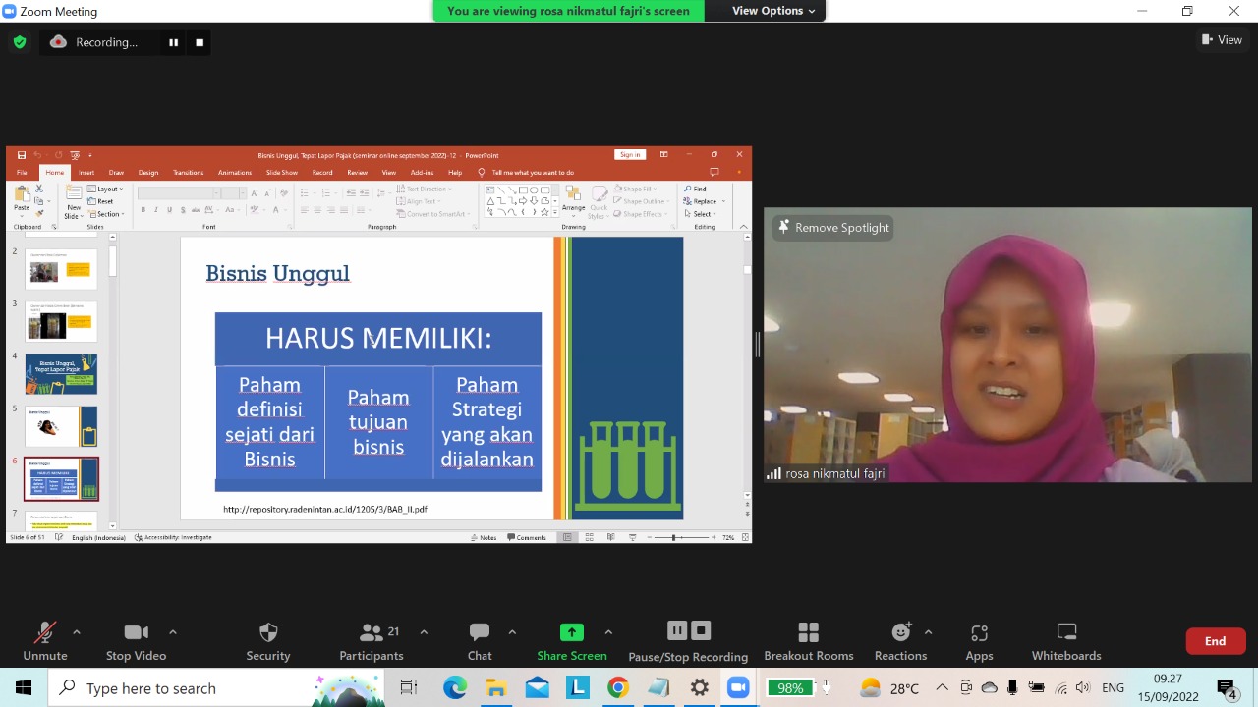This screenshot has width=1258, height=707.
Task: Open the Reactions menu
Action: (x=900, y=640)
